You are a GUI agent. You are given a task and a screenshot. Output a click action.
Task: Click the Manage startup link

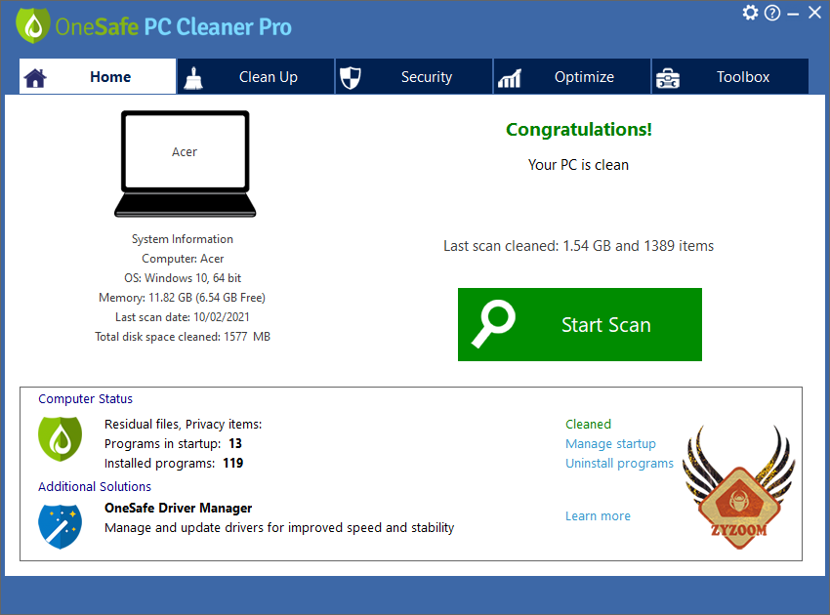pos(610,443)
